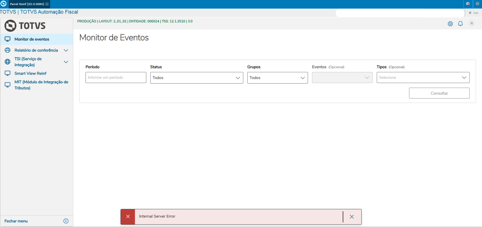This screenshot has width=482, height=227.
Task: Click the Fechar menu label
Action: pos(16,221)
